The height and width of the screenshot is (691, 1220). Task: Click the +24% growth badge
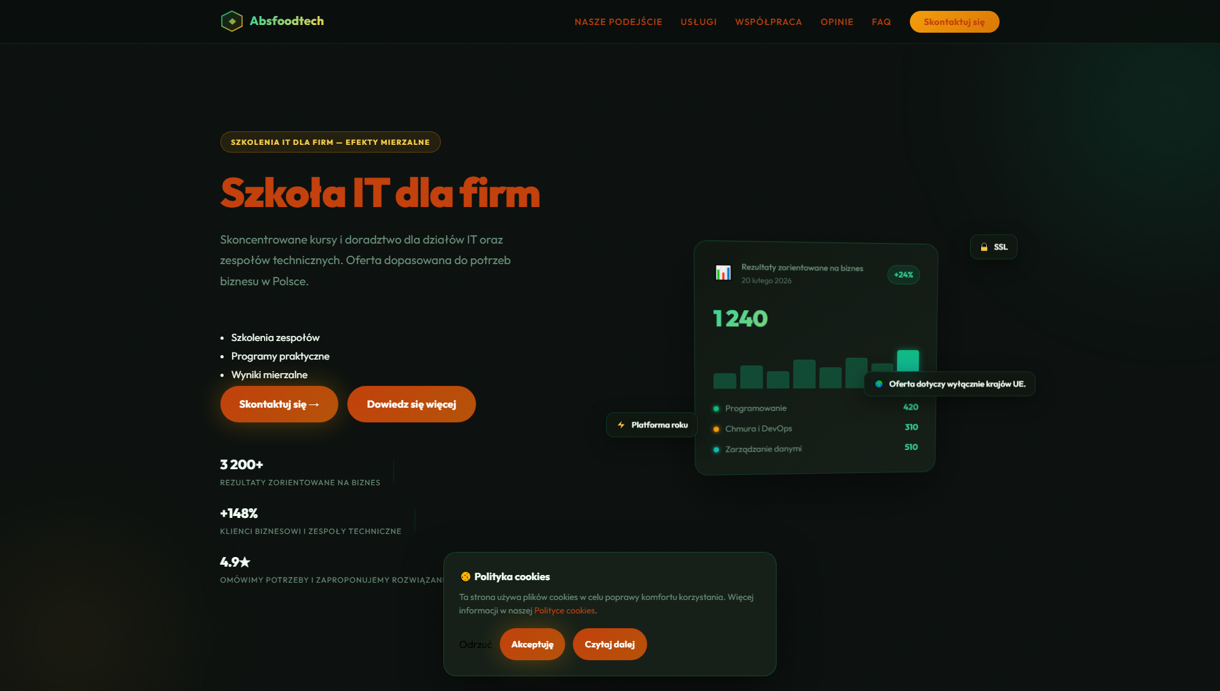(903, 275)
